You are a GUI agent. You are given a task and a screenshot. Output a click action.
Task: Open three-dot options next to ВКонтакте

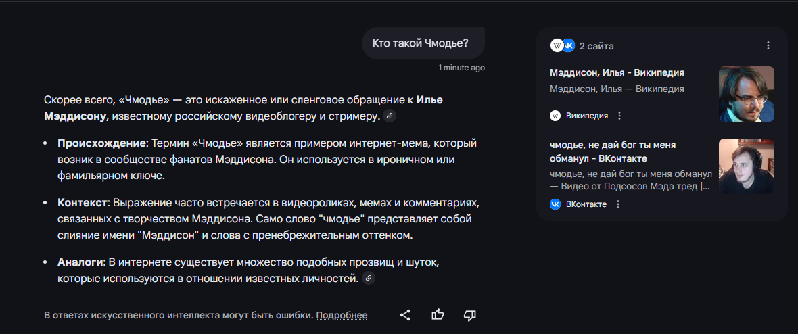(618, 204)
